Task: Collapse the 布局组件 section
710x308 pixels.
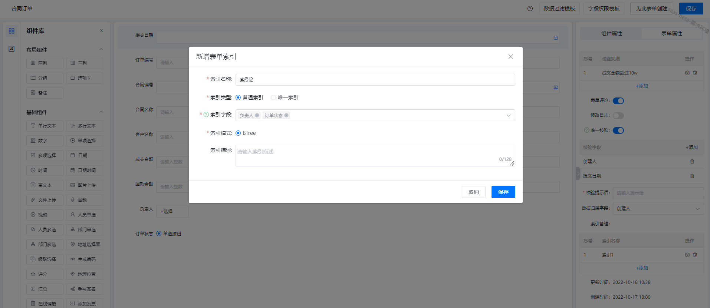Action: click(101, 49)
